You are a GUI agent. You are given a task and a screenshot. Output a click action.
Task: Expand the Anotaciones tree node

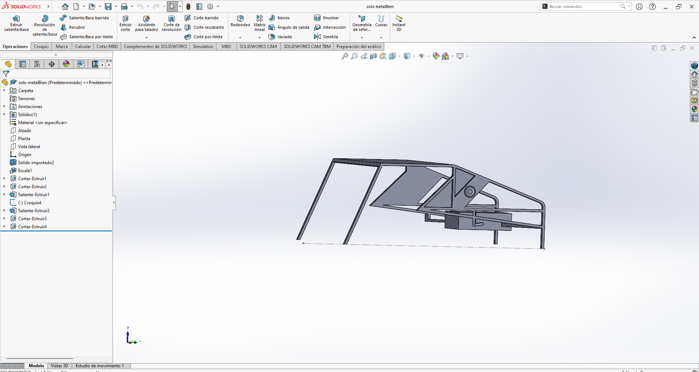click(4, 107)
